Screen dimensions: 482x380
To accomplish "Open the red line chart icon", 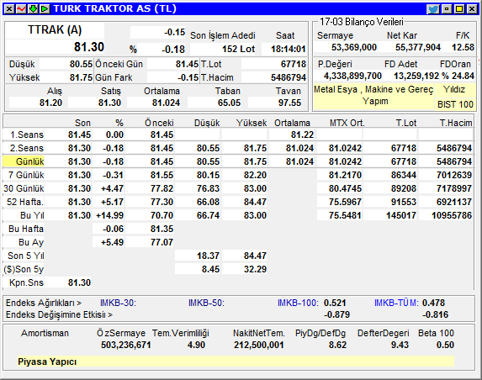I will 21,9.
